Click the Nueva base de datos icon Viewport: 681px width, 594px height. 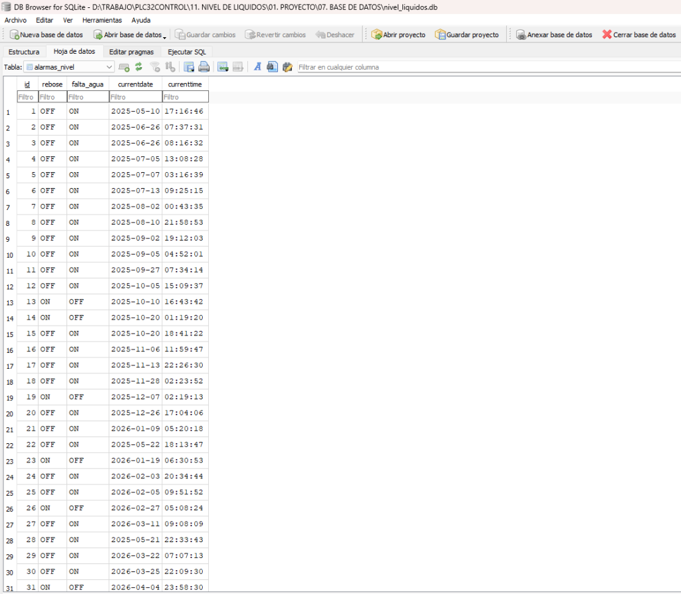pos(15,35)
